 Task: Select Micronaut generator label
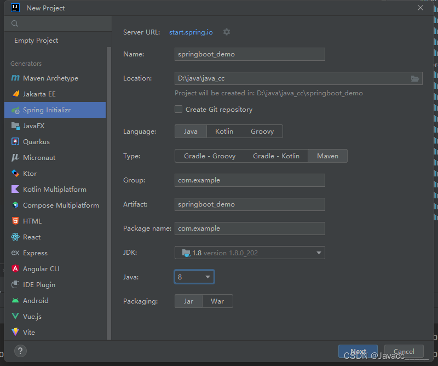39,158
